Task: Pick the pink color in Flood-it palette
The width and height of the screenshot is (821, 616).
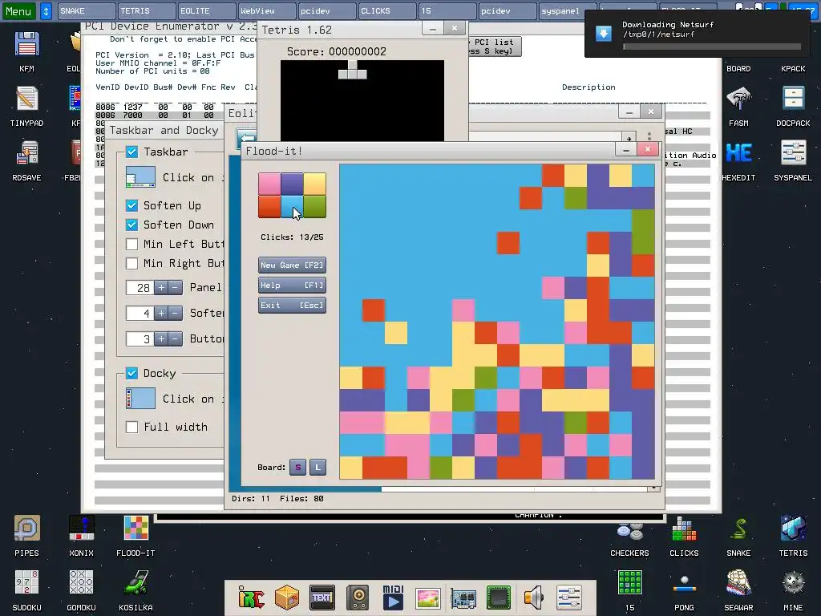Action: point(269,184)
